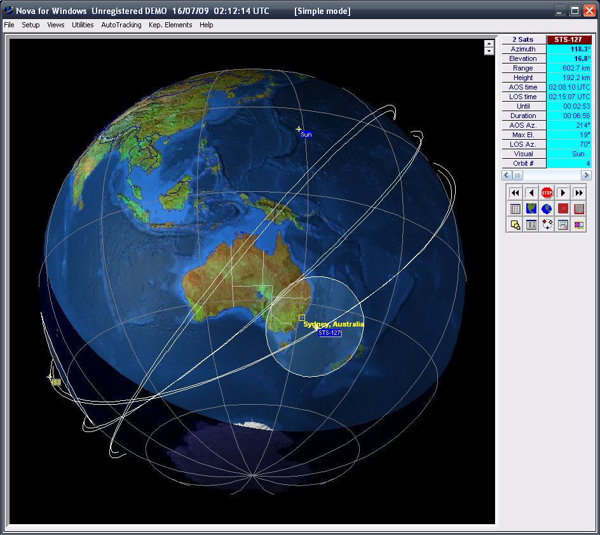Open the Help menu
Image resolution: width=600 pixels, height=535 pixels.
[x=206, y=25]
